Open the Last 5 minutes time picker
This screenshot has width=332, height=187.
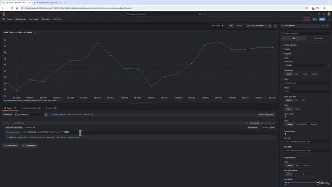click(256, 26)
